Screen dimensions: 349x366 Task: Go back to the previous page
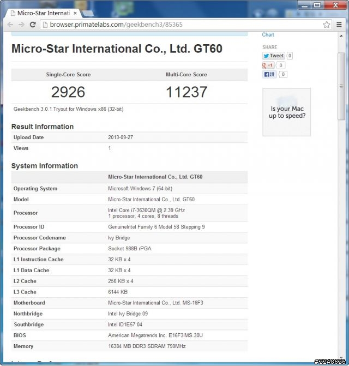point(10,25)
